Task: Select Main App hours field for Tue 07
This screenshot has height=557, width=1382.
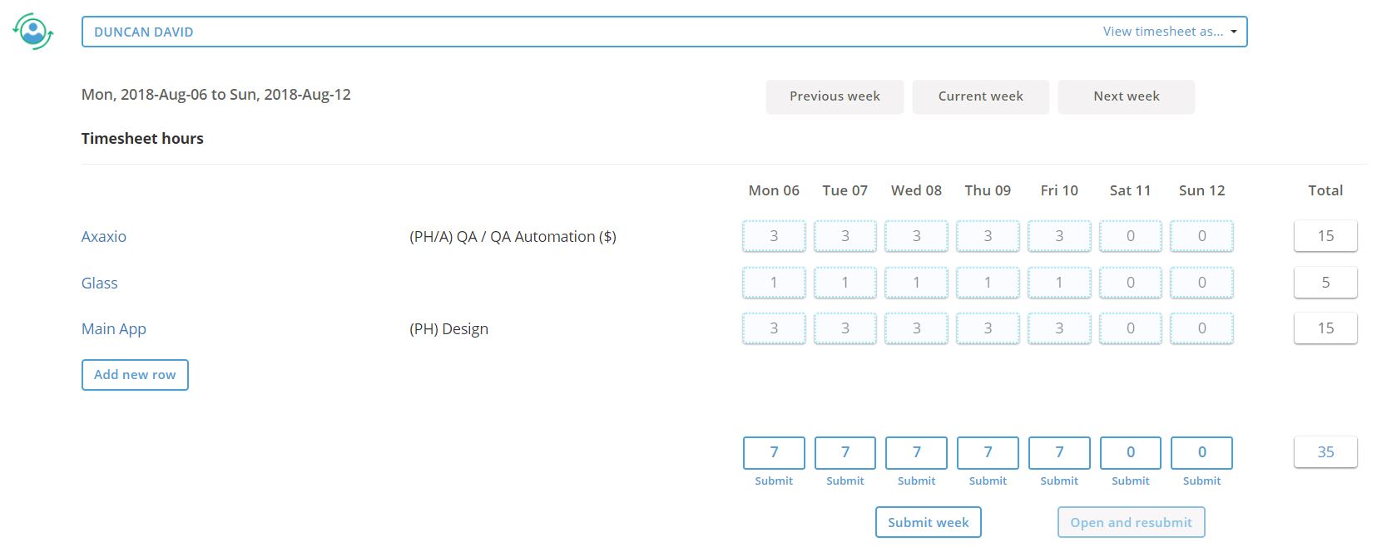Action: pyautogui.click(x=845, y=328)
